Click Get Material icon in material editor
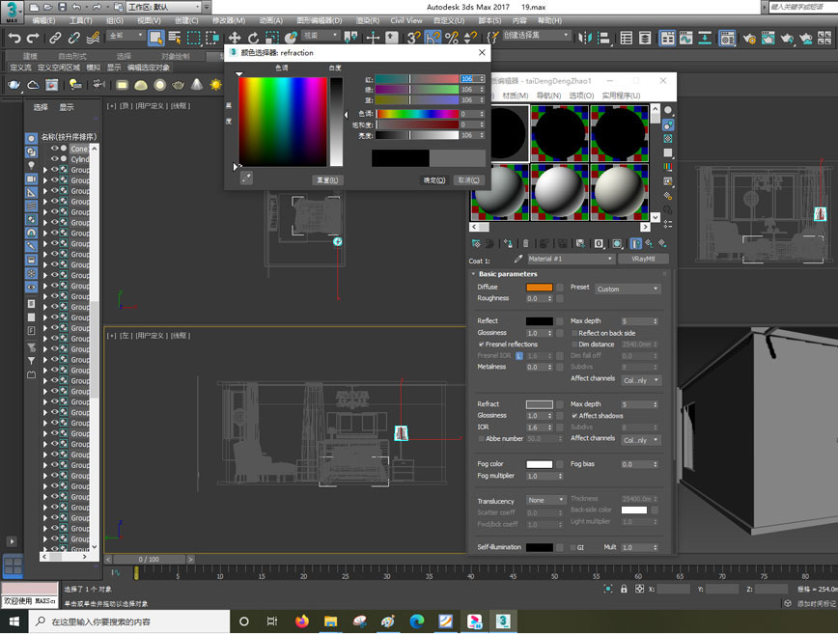Image resolution: width=838 pixels, height=634 pixels. [x=476, y=243]
